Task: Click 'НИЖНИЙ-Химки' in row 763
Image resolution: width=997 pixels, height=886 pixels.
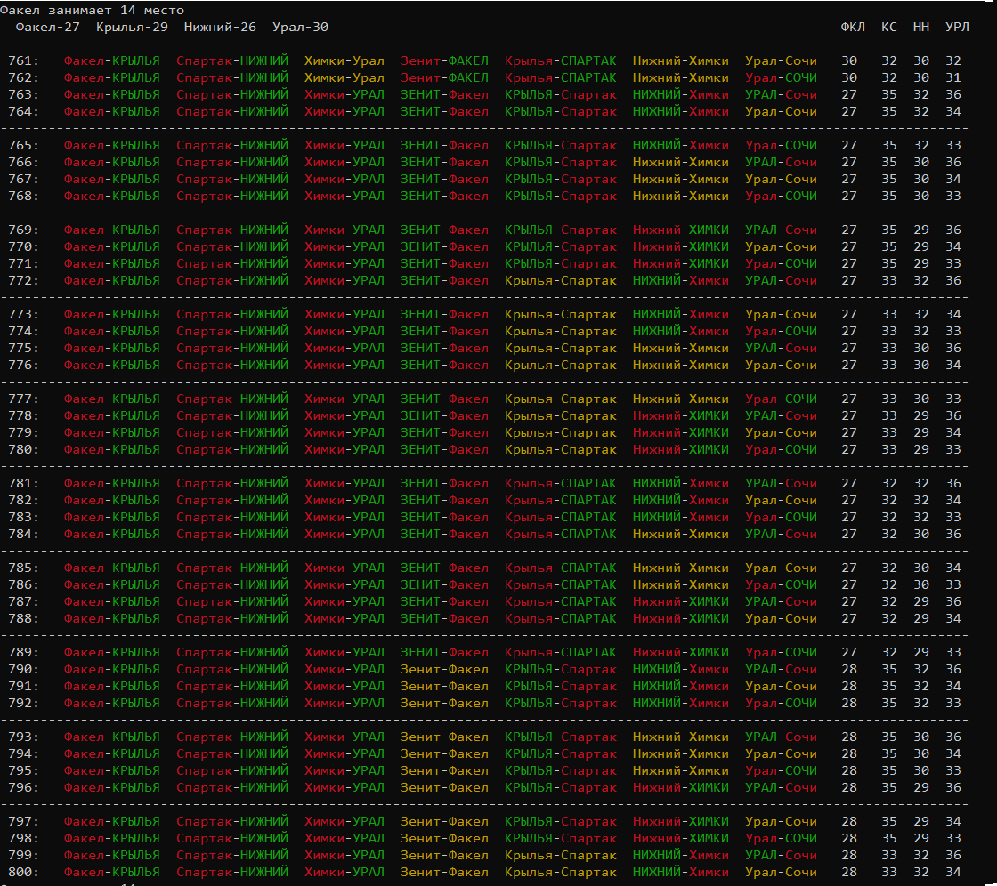Action: 680,94
